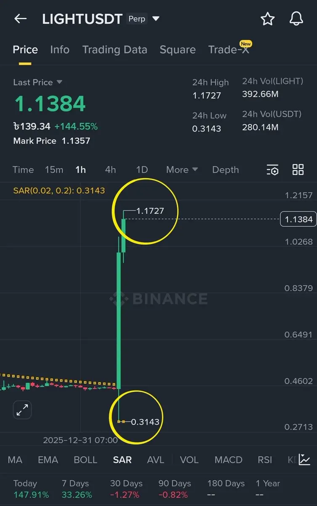Screen dimensions: 317x506
Task: Open chart settings icon beside Depth
Action: click(273, 170)
